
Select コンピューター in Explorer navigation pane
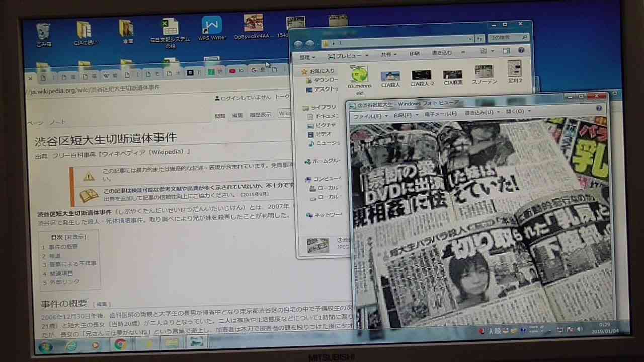[323, 179]
